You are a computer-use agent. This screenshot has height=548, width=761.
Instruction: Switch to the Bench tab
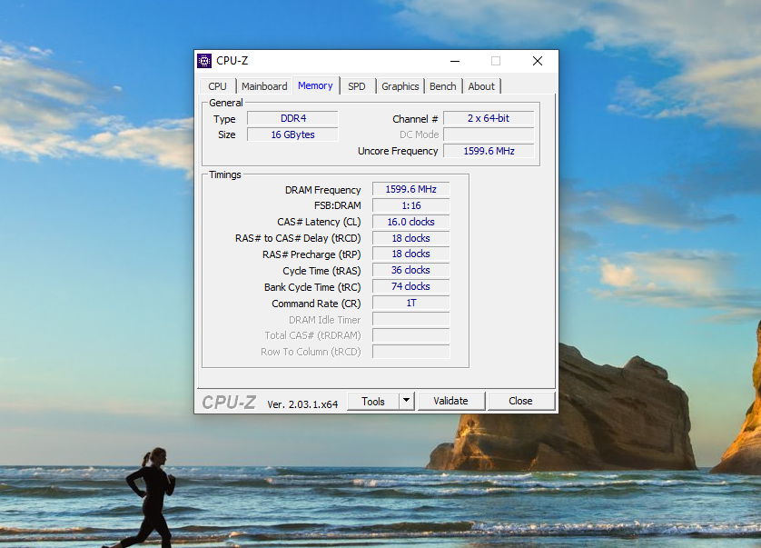click(x=442, y=86)
